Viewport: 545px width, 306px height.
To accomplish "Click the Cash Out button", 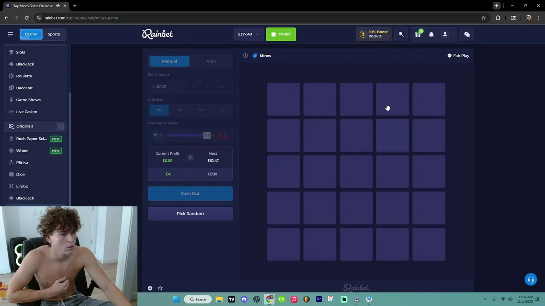I will (190, 193).
